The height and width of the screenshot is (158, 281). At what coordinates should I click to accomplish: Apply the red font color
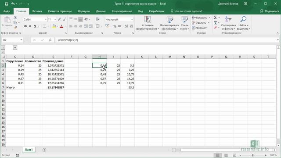click(x=61, y=26)
